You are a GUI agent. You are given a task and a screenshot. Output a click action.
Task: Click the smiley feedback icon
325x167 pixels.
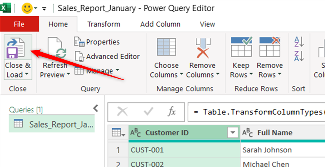click(x=27, y=9)
